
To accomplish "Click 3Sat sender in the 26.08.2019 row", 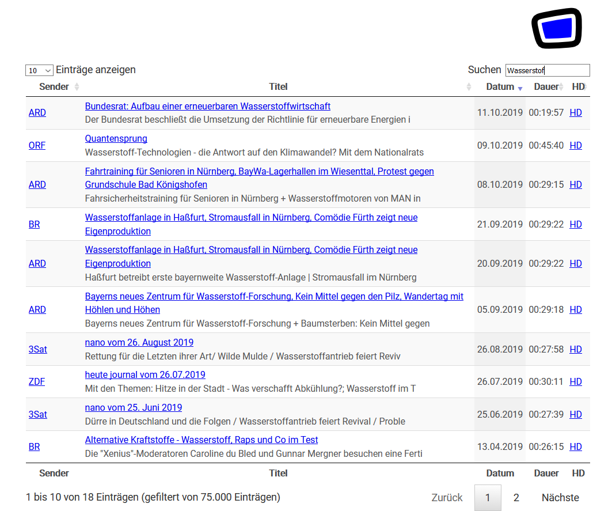I will (x=38, y=349).
